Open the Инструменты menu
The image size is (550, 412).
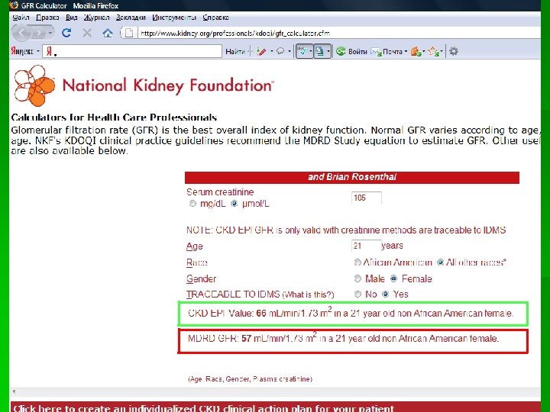(174, 17)
